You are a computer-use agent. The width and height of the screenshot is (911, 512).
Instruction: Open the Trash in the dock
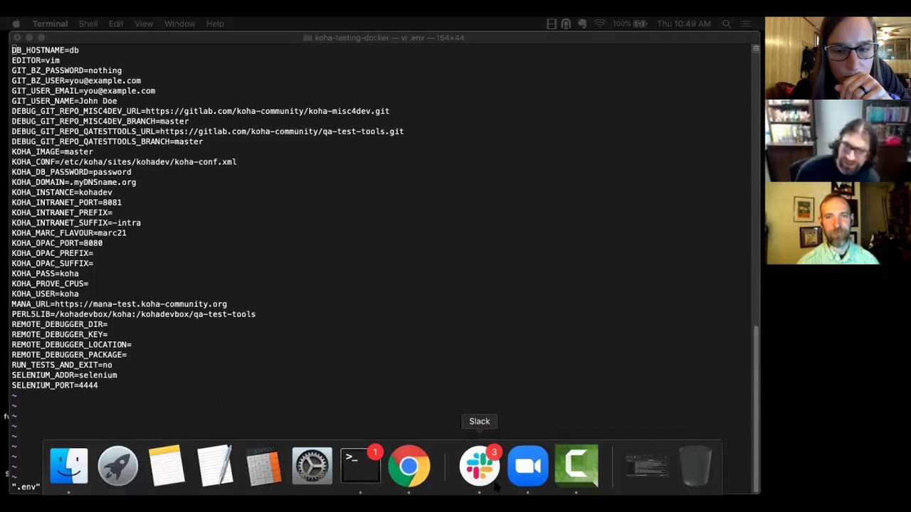pyautogui.click(x=695, y=466)
